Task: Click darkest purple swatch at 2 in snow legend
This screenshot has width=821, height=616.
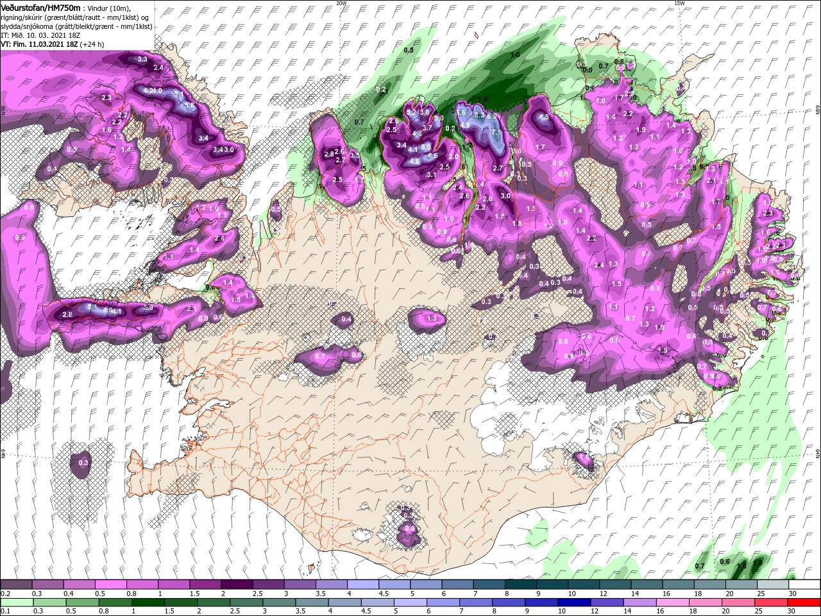Action: pyautogui.click(x=237, y=585)
